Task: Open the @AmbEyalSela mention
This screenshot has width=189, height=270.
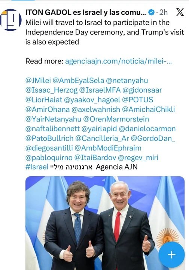Action: (x=78, y=81)
